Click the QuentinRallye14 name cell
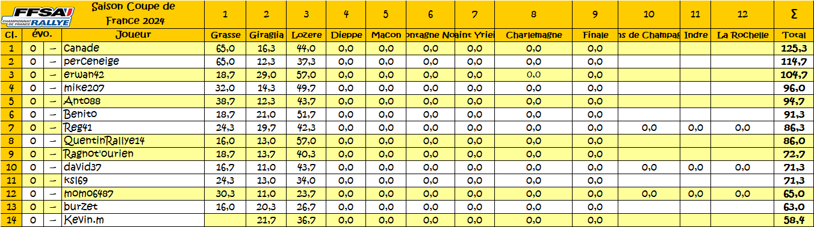 pos(132,141)
